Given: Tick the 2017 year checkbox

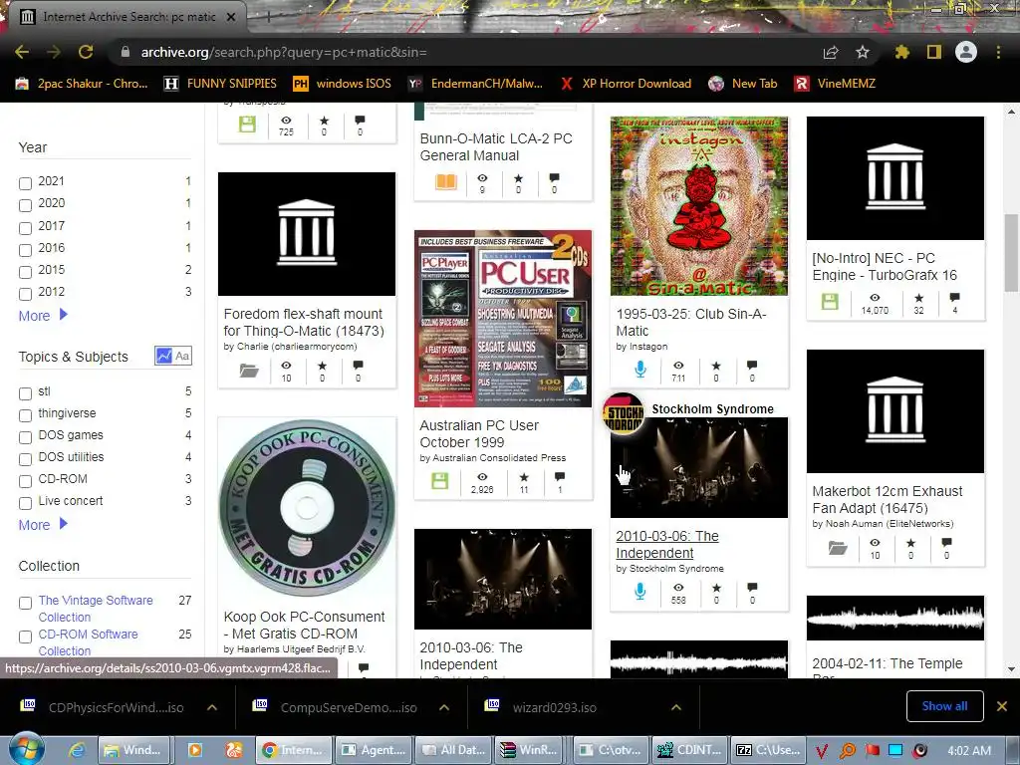Looking at the screenshot, I should point(25,228).
